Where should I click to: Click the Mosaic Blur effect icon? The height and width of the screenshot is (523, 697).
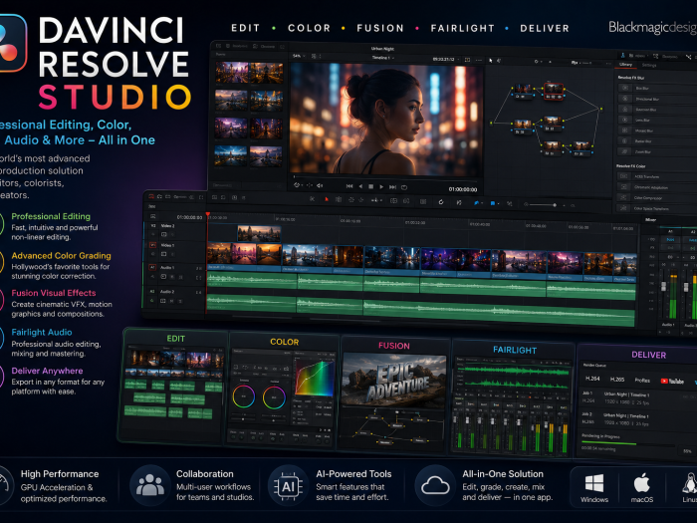tap(625, 131)
